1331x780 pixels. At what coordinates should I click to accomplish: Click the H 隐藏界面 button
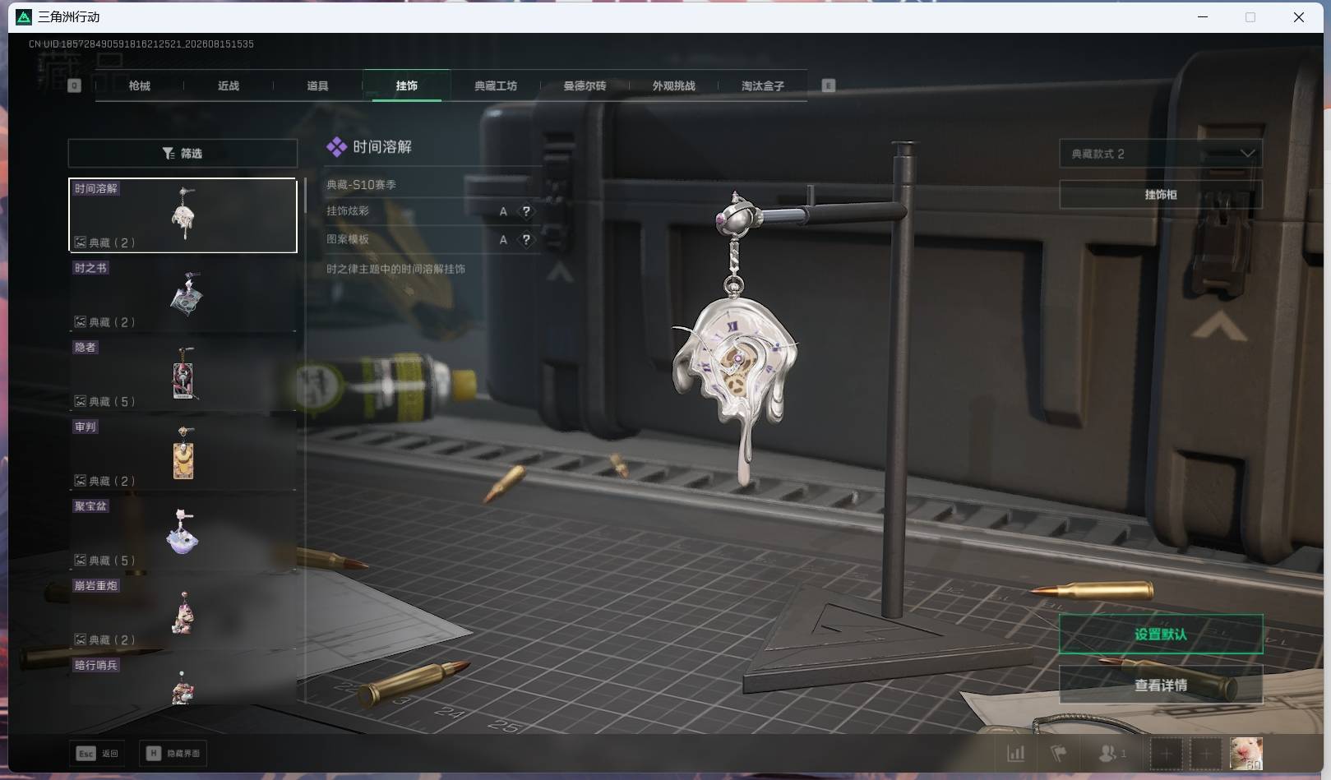[173, 753]
